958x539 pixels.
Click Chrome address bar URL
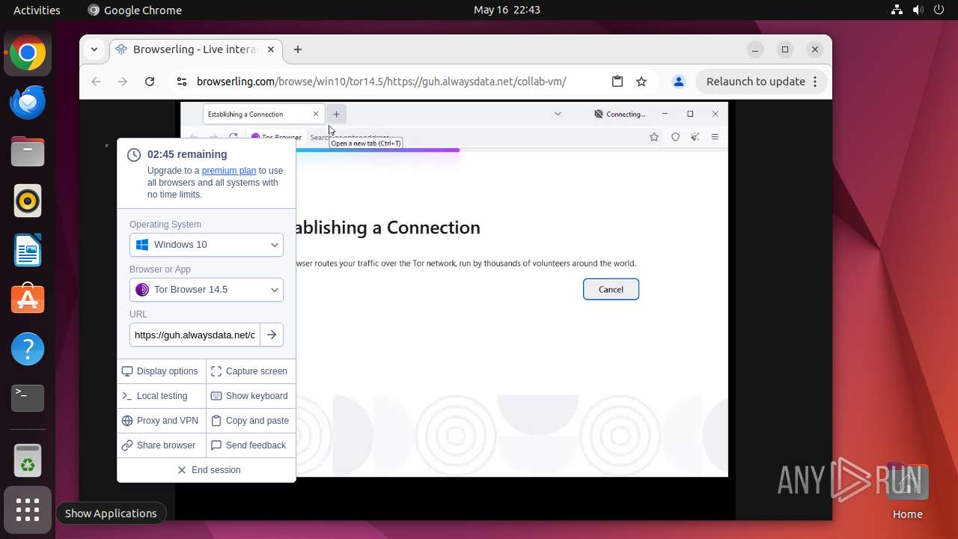[x=381, y=82]
